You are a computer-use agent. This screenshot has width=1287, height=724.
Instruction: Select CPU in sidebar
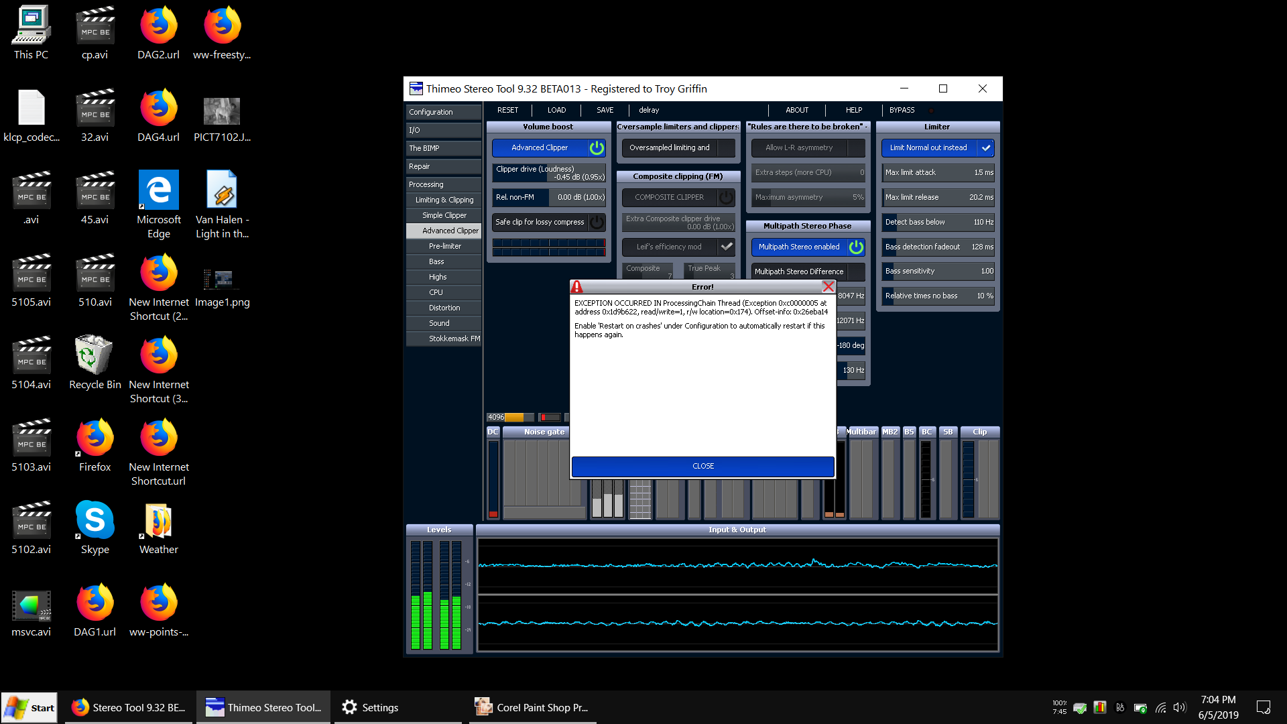tap(444, 292)
